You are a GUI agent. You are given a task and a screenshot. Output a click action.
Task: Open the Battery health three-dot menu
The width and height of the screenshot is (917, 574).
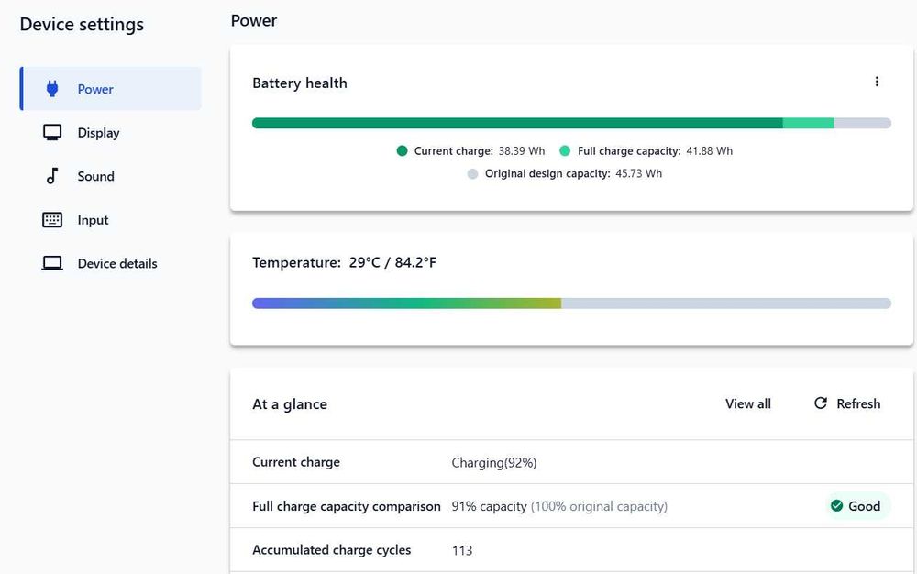(877, 82)
